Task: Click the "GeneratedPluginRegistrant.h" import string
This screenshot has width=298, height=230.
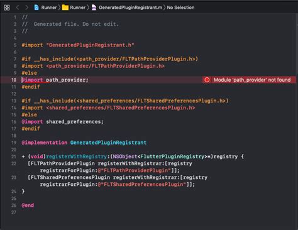Action: [x=90, y=45]
